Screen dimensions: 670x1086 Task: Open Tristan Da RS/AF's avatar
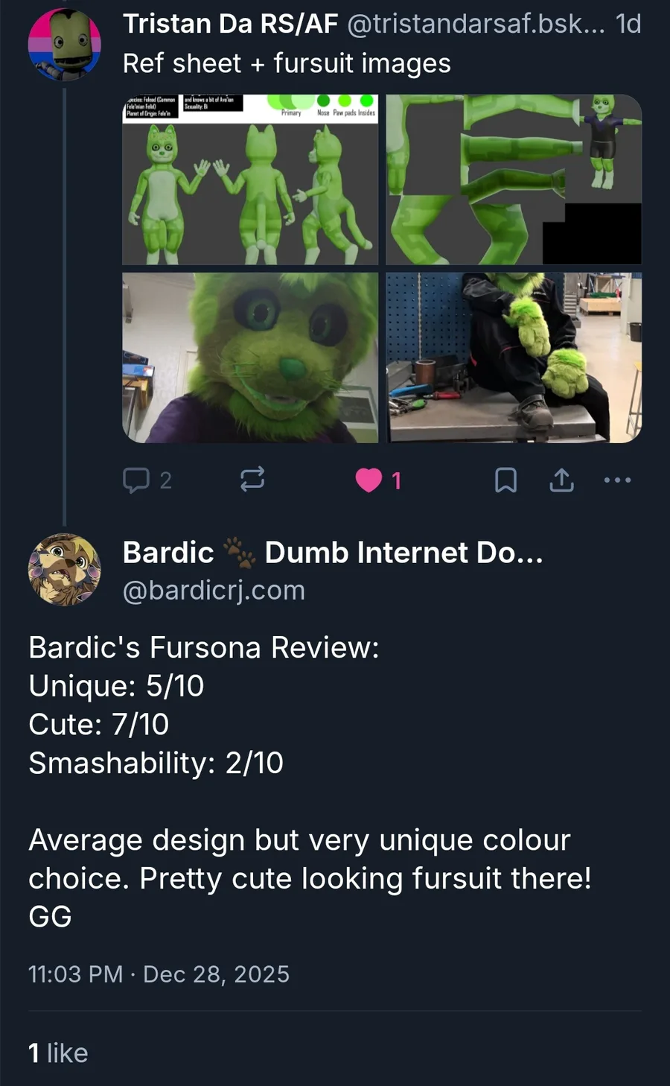(64, 44)
